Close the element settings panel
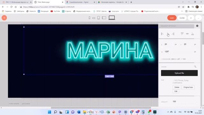This screenshot has height=115, width=204. coord(197,26)
